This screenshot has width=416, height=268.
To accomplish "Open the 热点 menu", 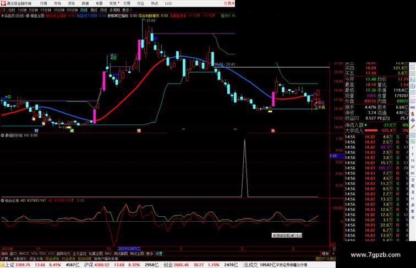I will [x=155, y=3].
